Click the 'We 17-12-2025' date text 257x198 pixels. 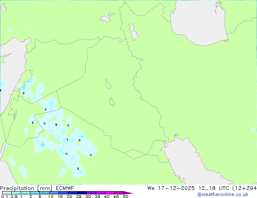(171, 188)
